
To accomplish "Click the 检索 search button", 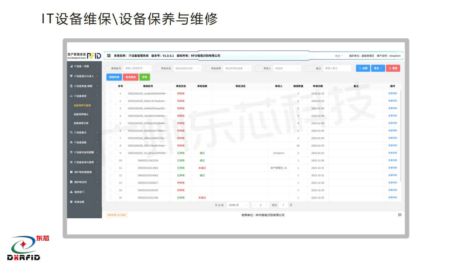I will click(x=363, y=68).
